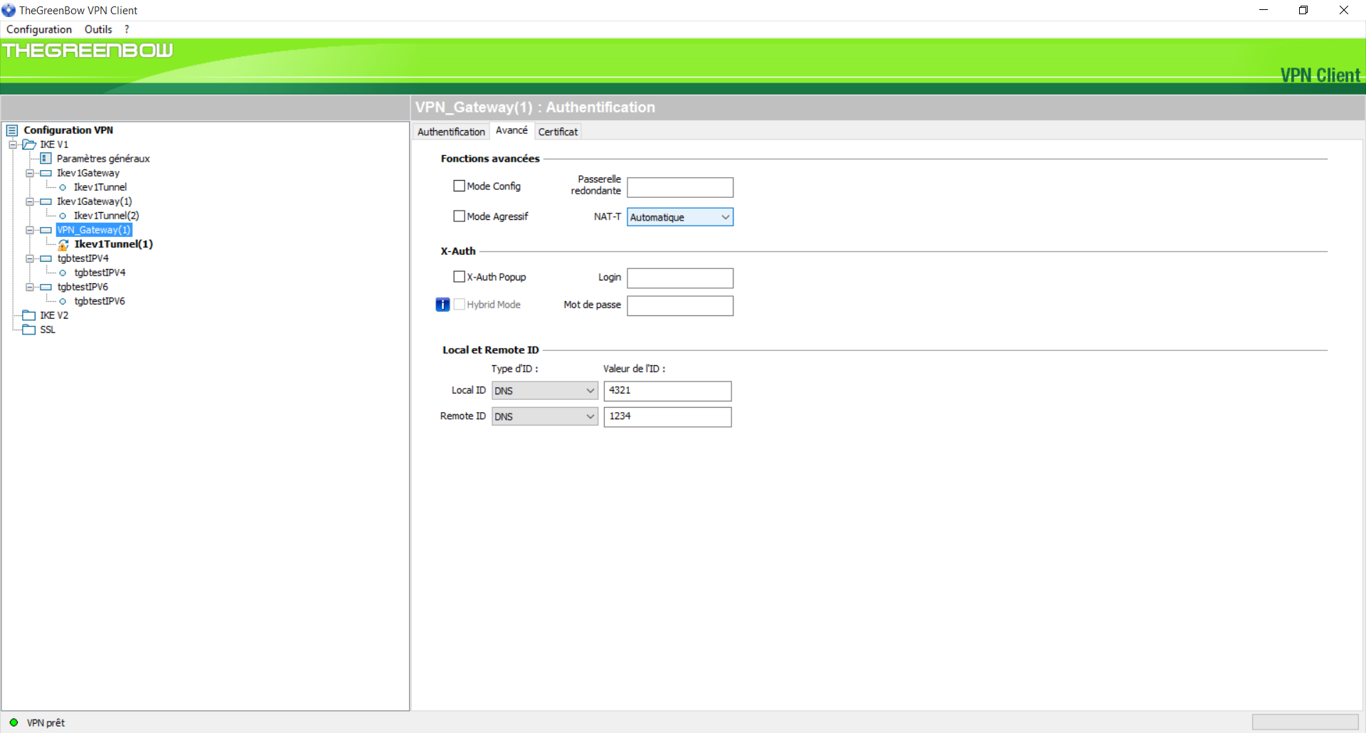Click the SSL folder icon
This screenshot has width=1366, height=733.
[29, 329]
